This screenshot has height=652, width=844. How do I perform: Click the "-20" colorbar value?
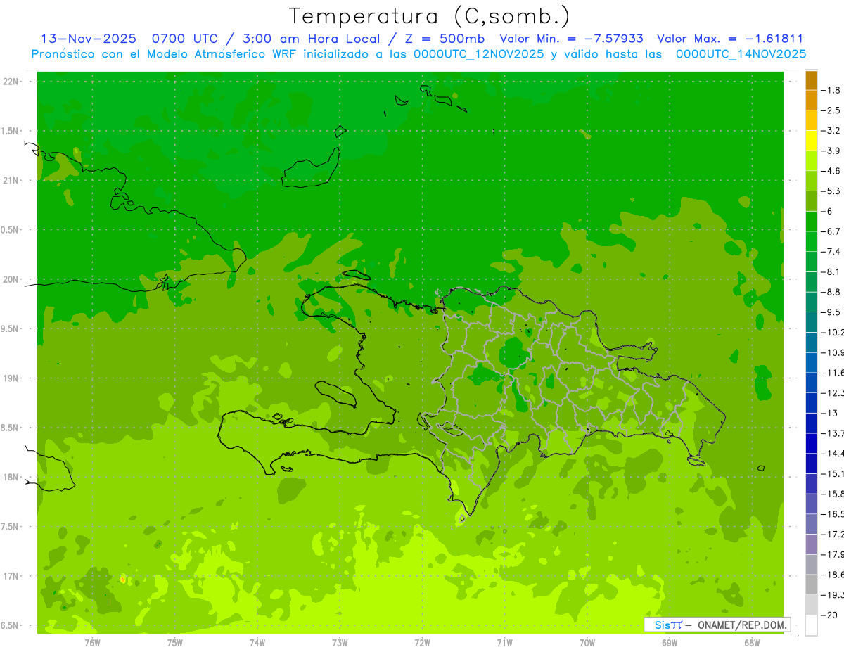tap(829, 615)
